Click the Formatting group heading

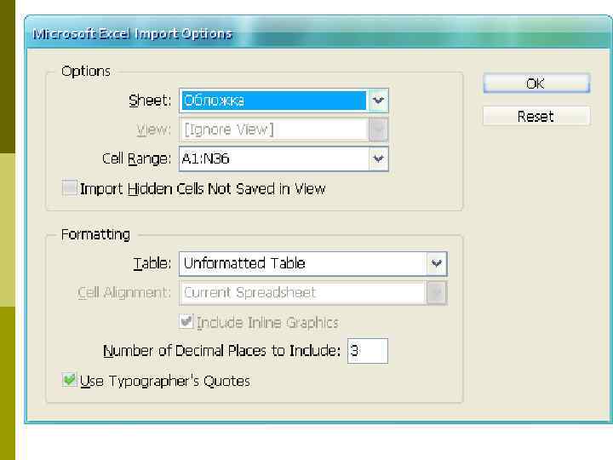click(95, 234)
